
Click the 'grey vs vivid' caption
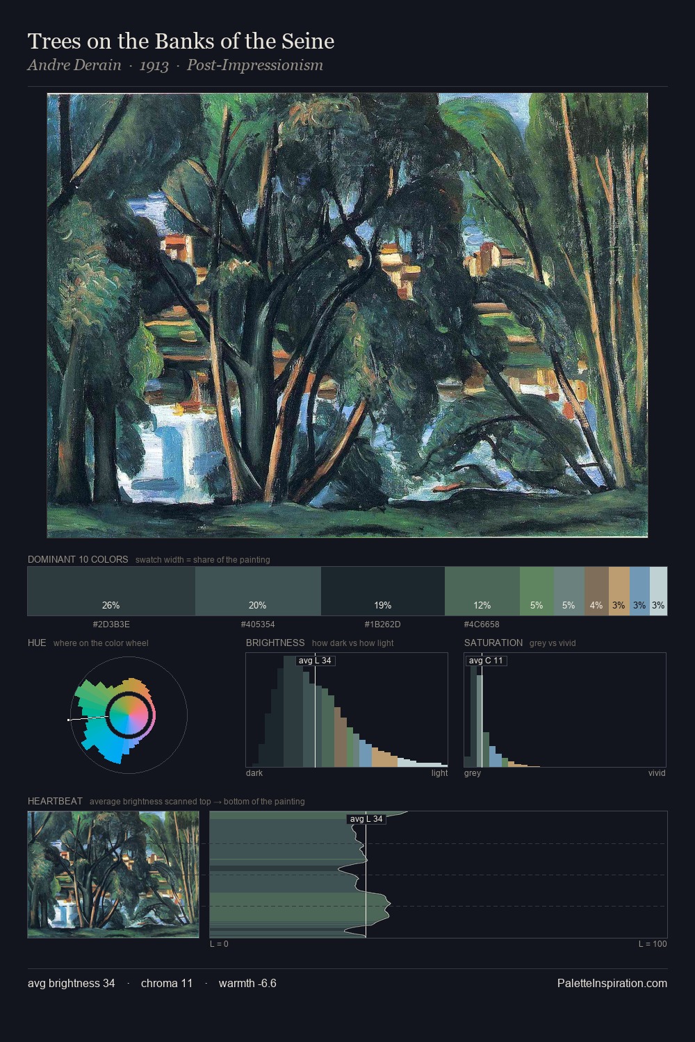coord(553,643)
